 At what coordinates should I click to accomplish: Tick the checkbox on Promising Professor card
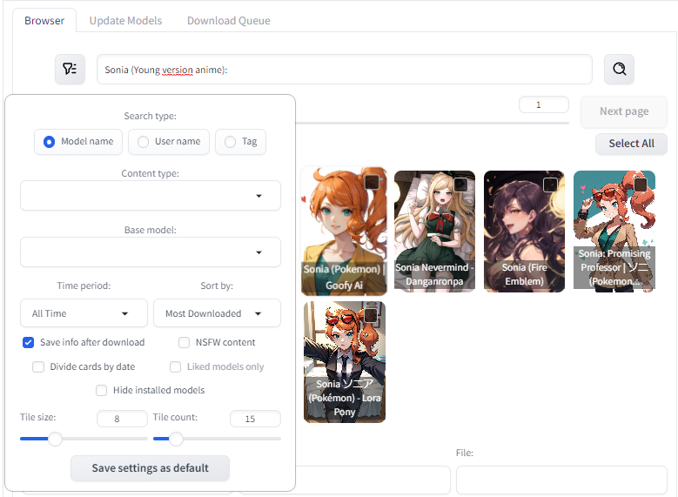[640, 185]
